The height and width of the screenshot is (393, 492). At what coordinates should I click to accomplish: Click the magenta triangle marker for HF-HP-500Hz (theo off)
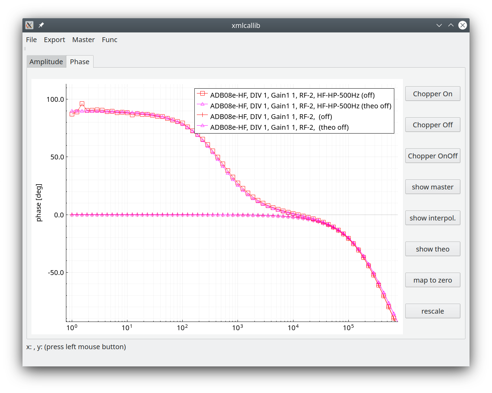(x=202, y=104)
